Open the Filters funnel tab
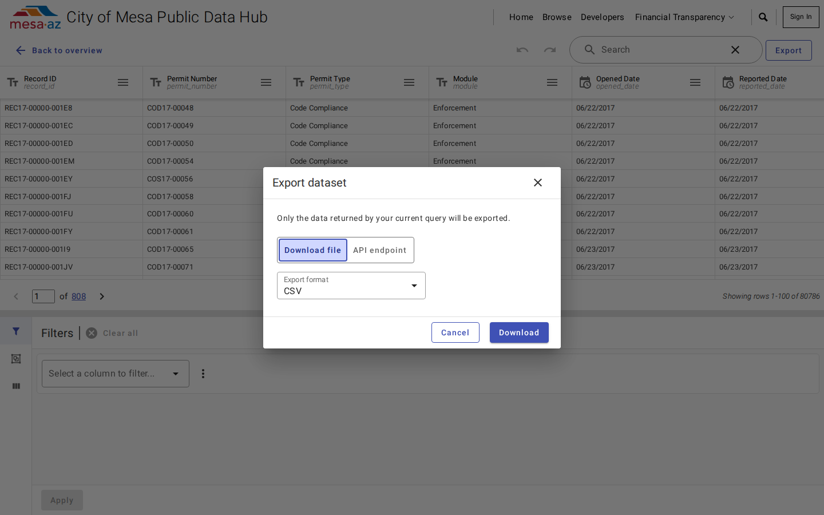This screenshot has height=515, width=824. 16,331
